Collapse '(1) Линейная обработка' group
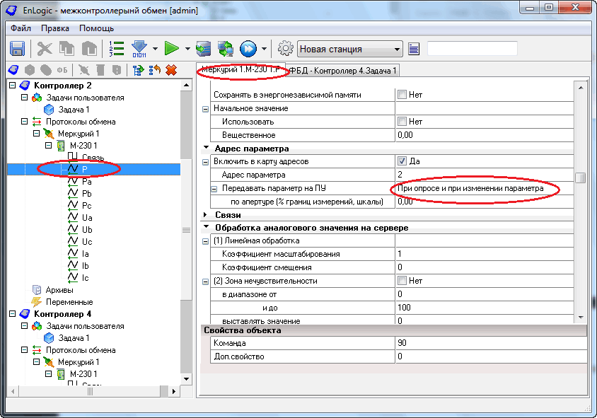This screenshot has height=418, width=597. pyautogui.click(x=206, y=241)
